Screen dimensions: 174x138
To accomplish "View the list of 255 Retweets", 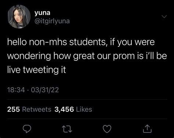I will click(x=29, y=109).
